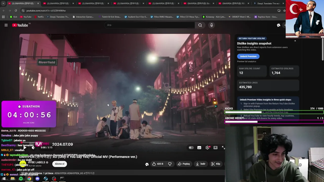The width and height of the screenshot is (324, 182).
Task: Open the Kickaway bookmark
Action: [x=214, y=17]
